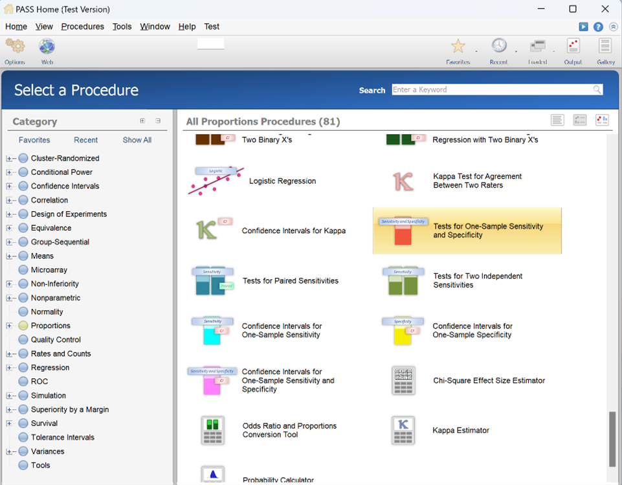Click the search magnifier icon
Image resolution: width=622 pixels, height=485 pixels.
597,90
